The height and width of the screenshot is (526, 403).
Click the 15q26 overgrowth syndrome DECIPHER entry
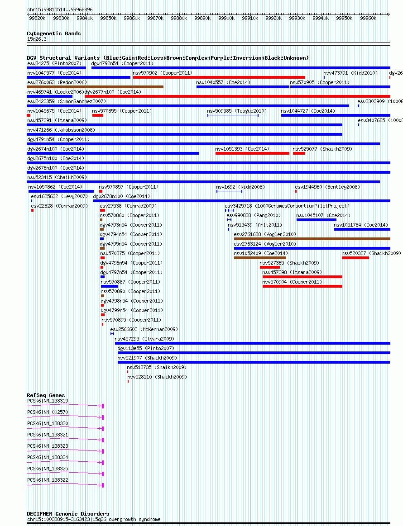(x=94, y=519)
